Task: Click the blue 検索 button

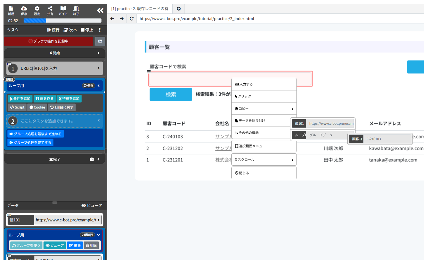Action: point(171,94)
